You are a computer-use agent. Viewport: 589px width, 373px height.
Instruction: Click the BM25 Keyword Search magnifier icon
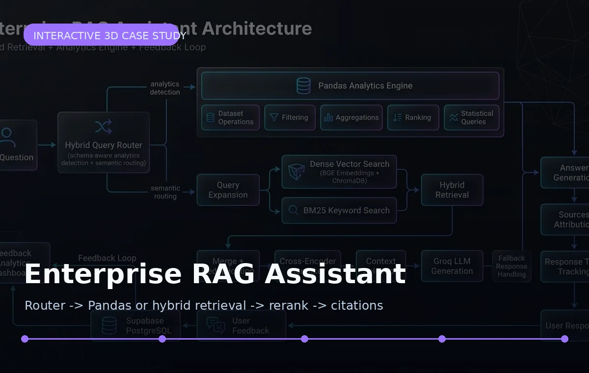point(293,211)
